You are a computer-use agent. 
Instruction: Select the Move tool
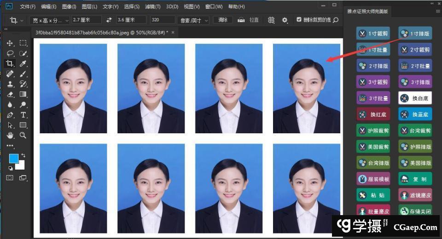10,43
